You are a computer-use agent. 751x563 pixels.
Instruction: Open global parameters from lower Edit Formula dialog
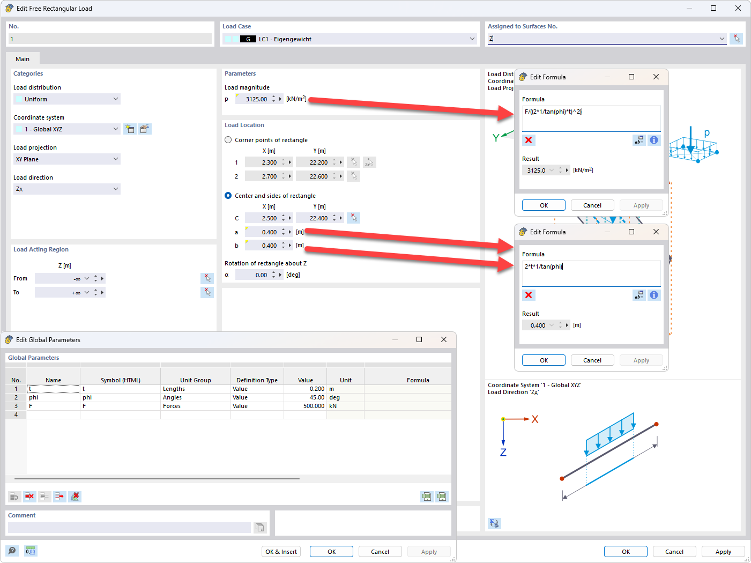(x=639, y=295)
